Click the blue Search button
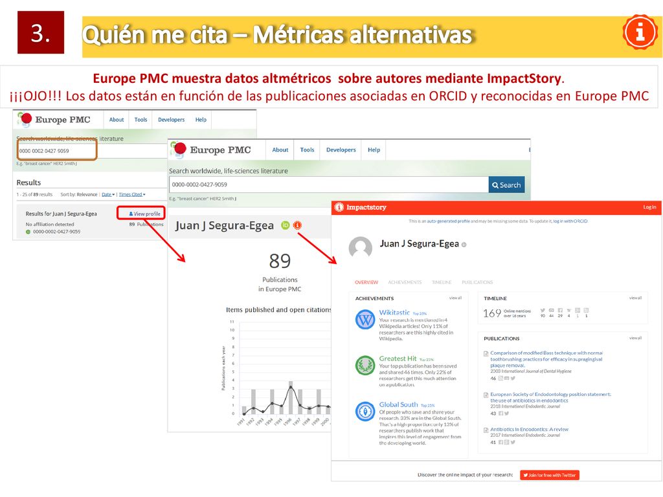The image size is (663, 497). point(506,184)
